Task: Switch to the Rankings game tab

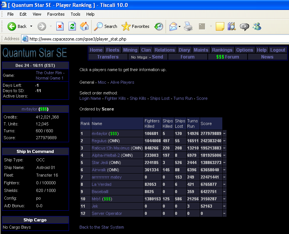Action: click(222, 50)
